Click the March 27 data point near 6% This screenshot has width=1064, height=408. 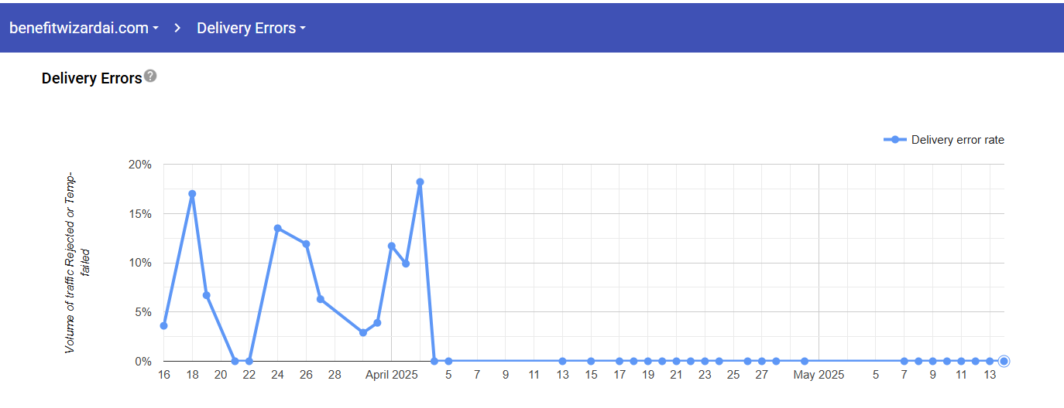320,299
